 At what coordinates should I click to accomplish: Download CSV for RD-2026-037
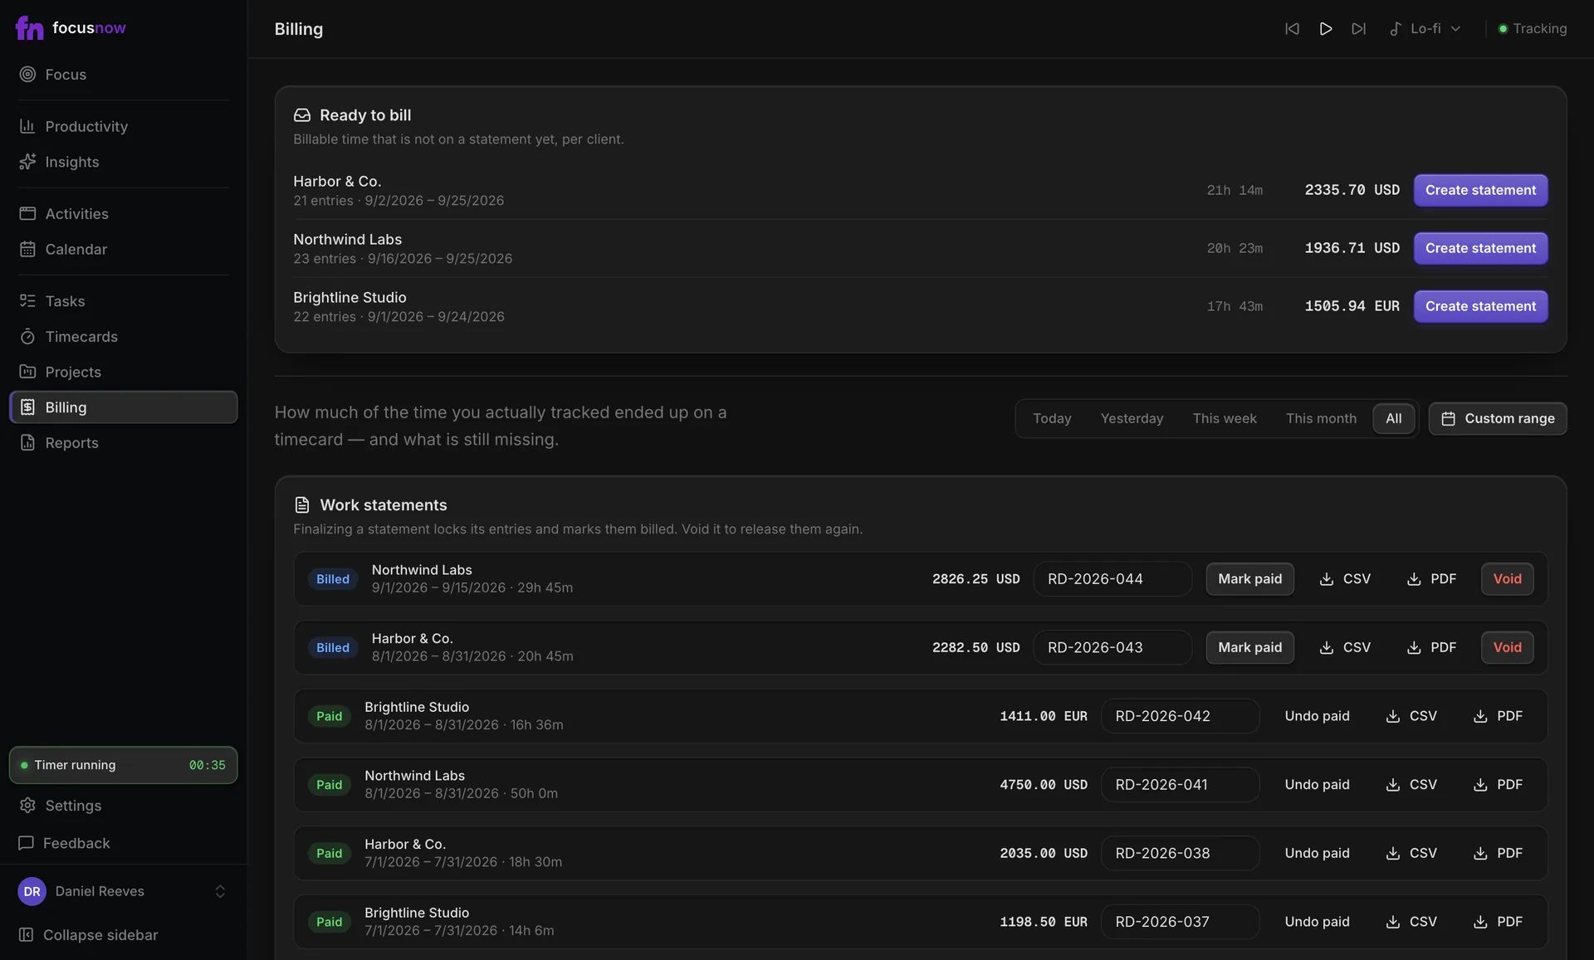(x=1411, y=922)
